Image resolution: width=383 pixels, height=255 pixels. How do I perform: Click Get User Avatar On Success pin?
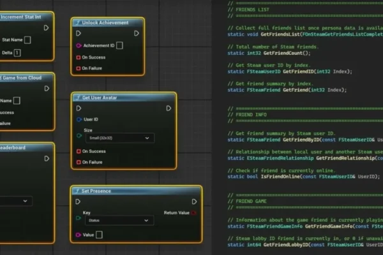(x=79, y=152)
